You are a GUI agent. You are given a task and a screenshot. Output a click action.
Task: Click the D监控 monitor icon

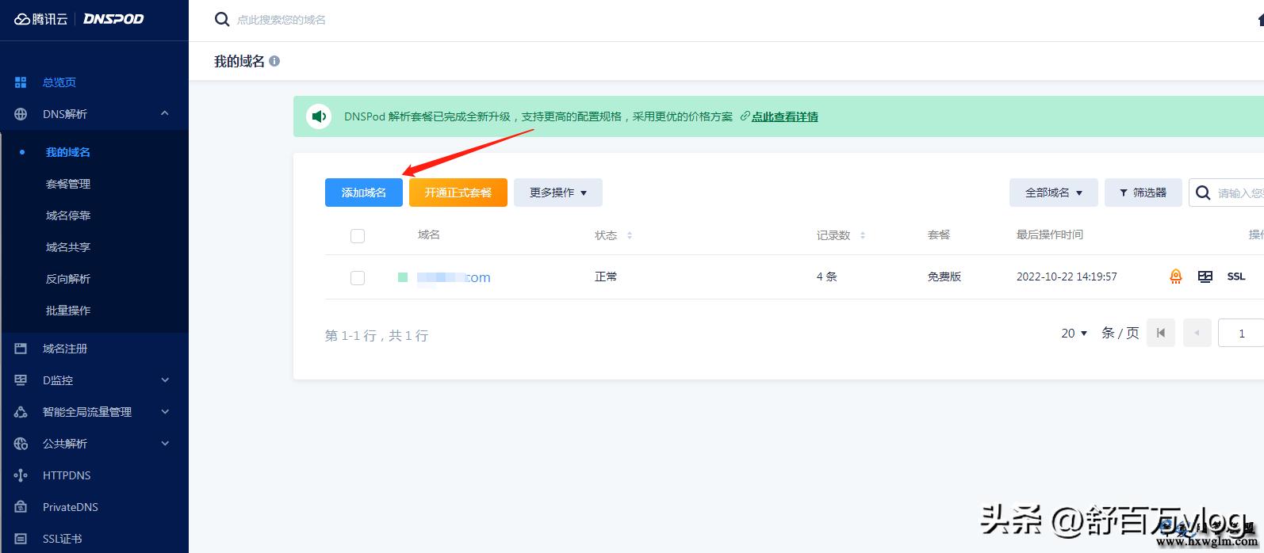pos(21,380)
